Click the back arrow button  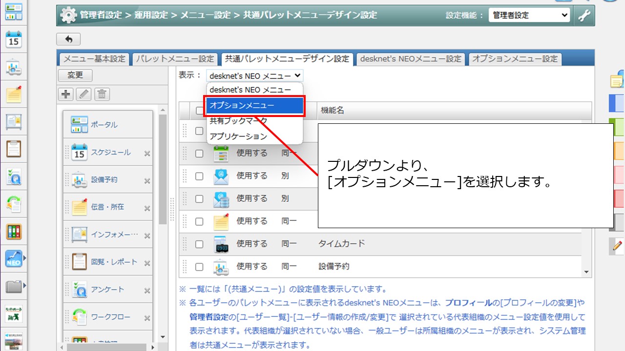click(68, 39)
